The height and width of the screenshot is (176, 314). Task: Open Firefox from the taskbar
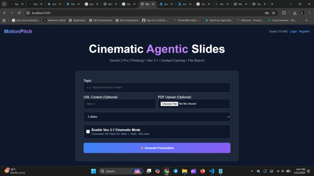[203, 171]
